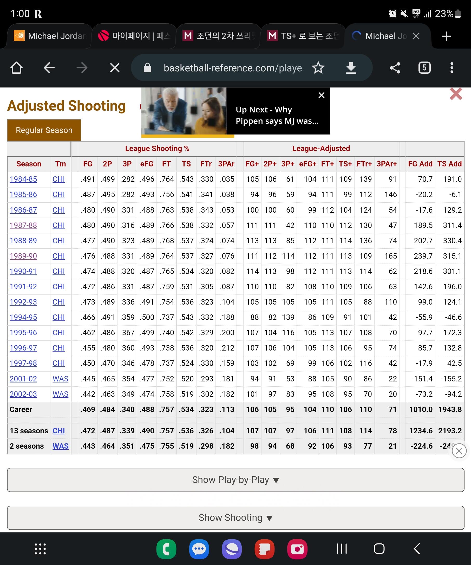Tap the browser home icon
Viewport: 471px width, 565px height.
[16, 68]
